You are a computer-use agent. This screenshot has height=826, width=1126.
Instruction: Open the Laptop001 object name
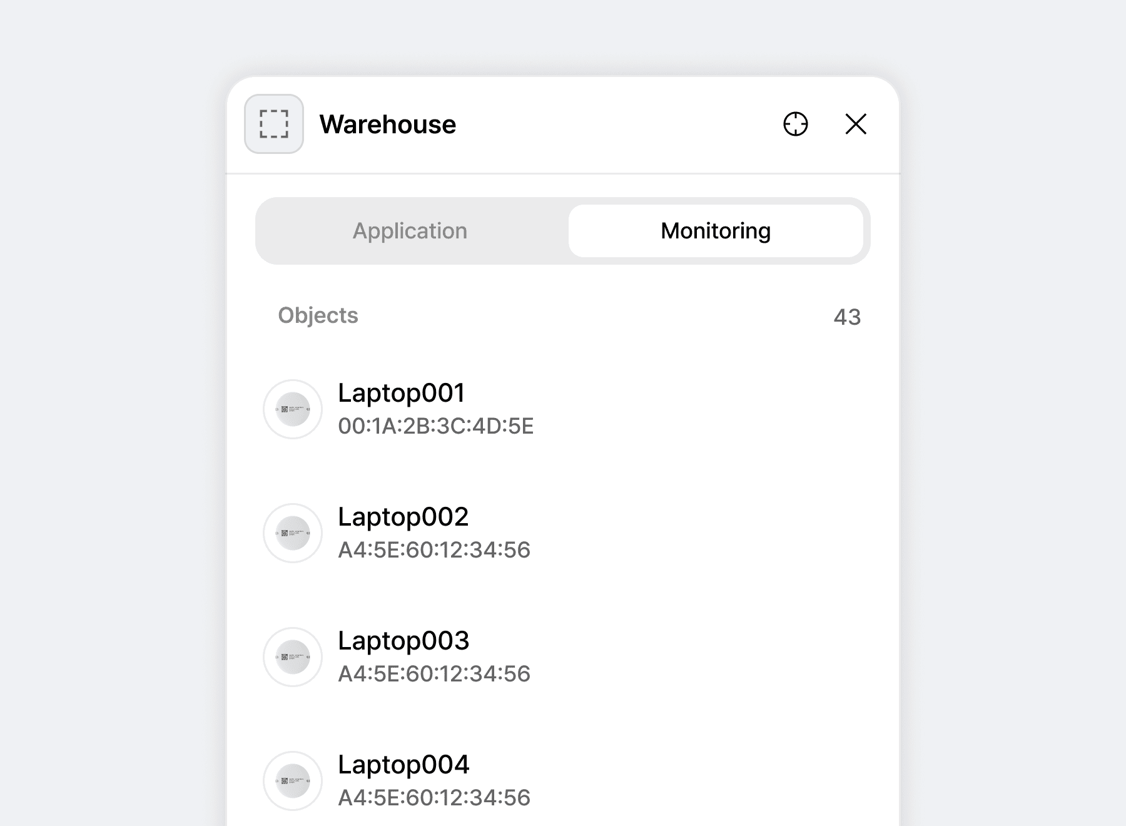(401, 393)
